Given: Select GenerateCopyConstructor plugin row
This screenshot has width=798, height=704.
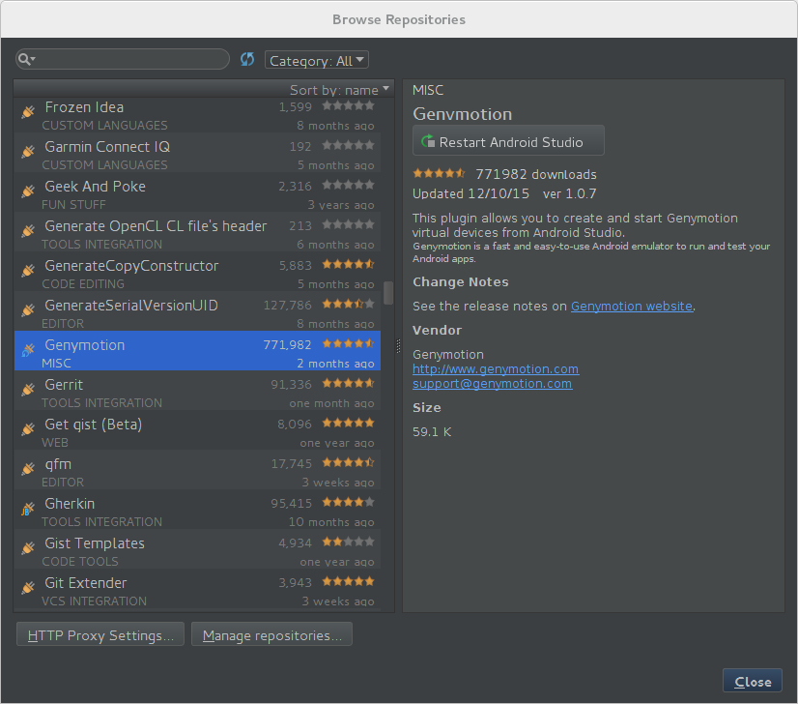Looking at the screenshot, I should pyautogui.click(x=197, y=272).
